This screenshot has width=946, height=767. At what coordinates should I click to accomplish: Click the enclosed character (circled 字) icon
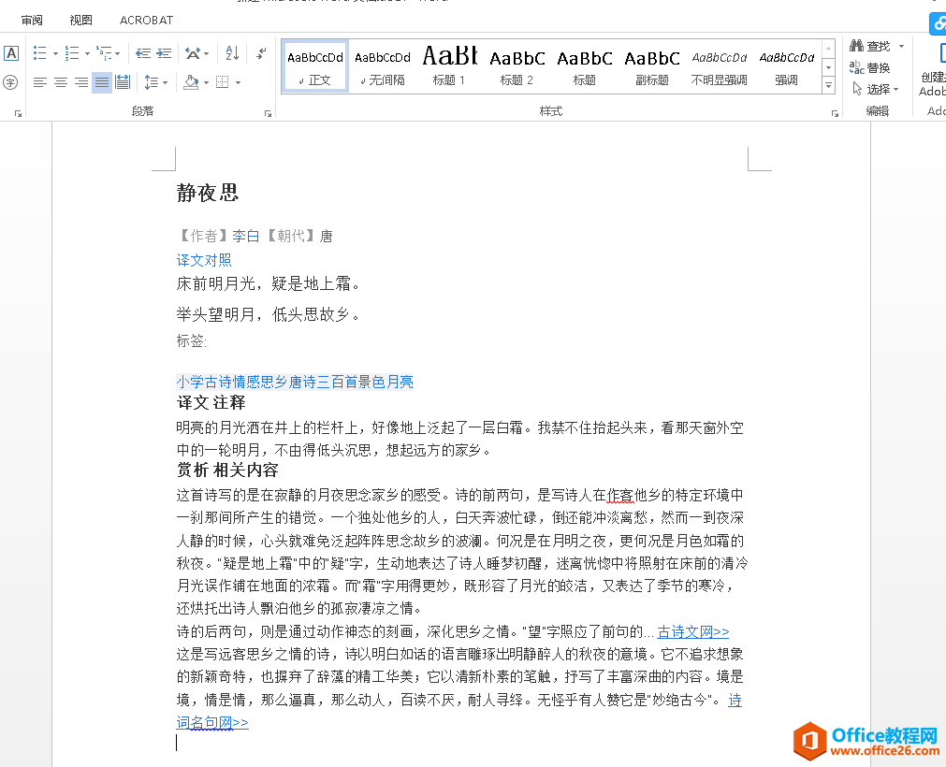(x=11, y=82)
